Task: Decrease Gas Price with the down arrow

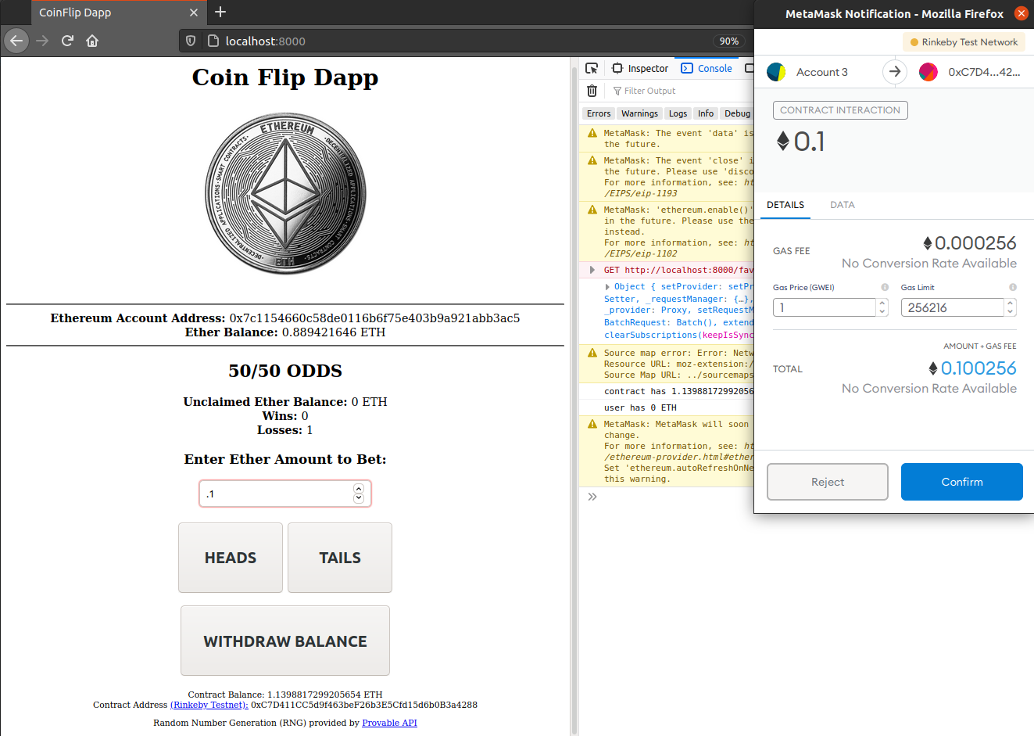Action: [x=882, y=312]
